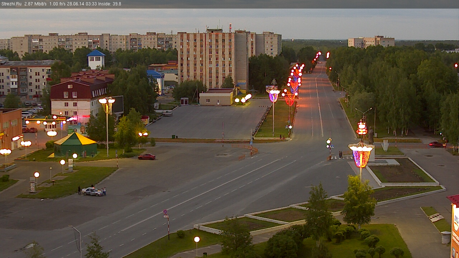The height and width of the screenshot is (258, 459).
Task: Click the Strezhi.Ru overlay label
Action: [x=11, y=4]
